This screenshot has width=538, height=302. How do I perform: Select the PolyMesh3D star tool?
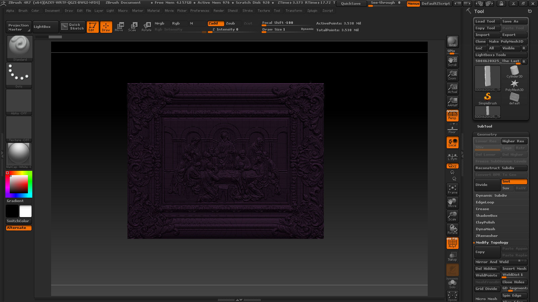coord(514,85)
